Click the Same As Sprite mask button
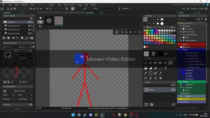 [x=20, y=91]
